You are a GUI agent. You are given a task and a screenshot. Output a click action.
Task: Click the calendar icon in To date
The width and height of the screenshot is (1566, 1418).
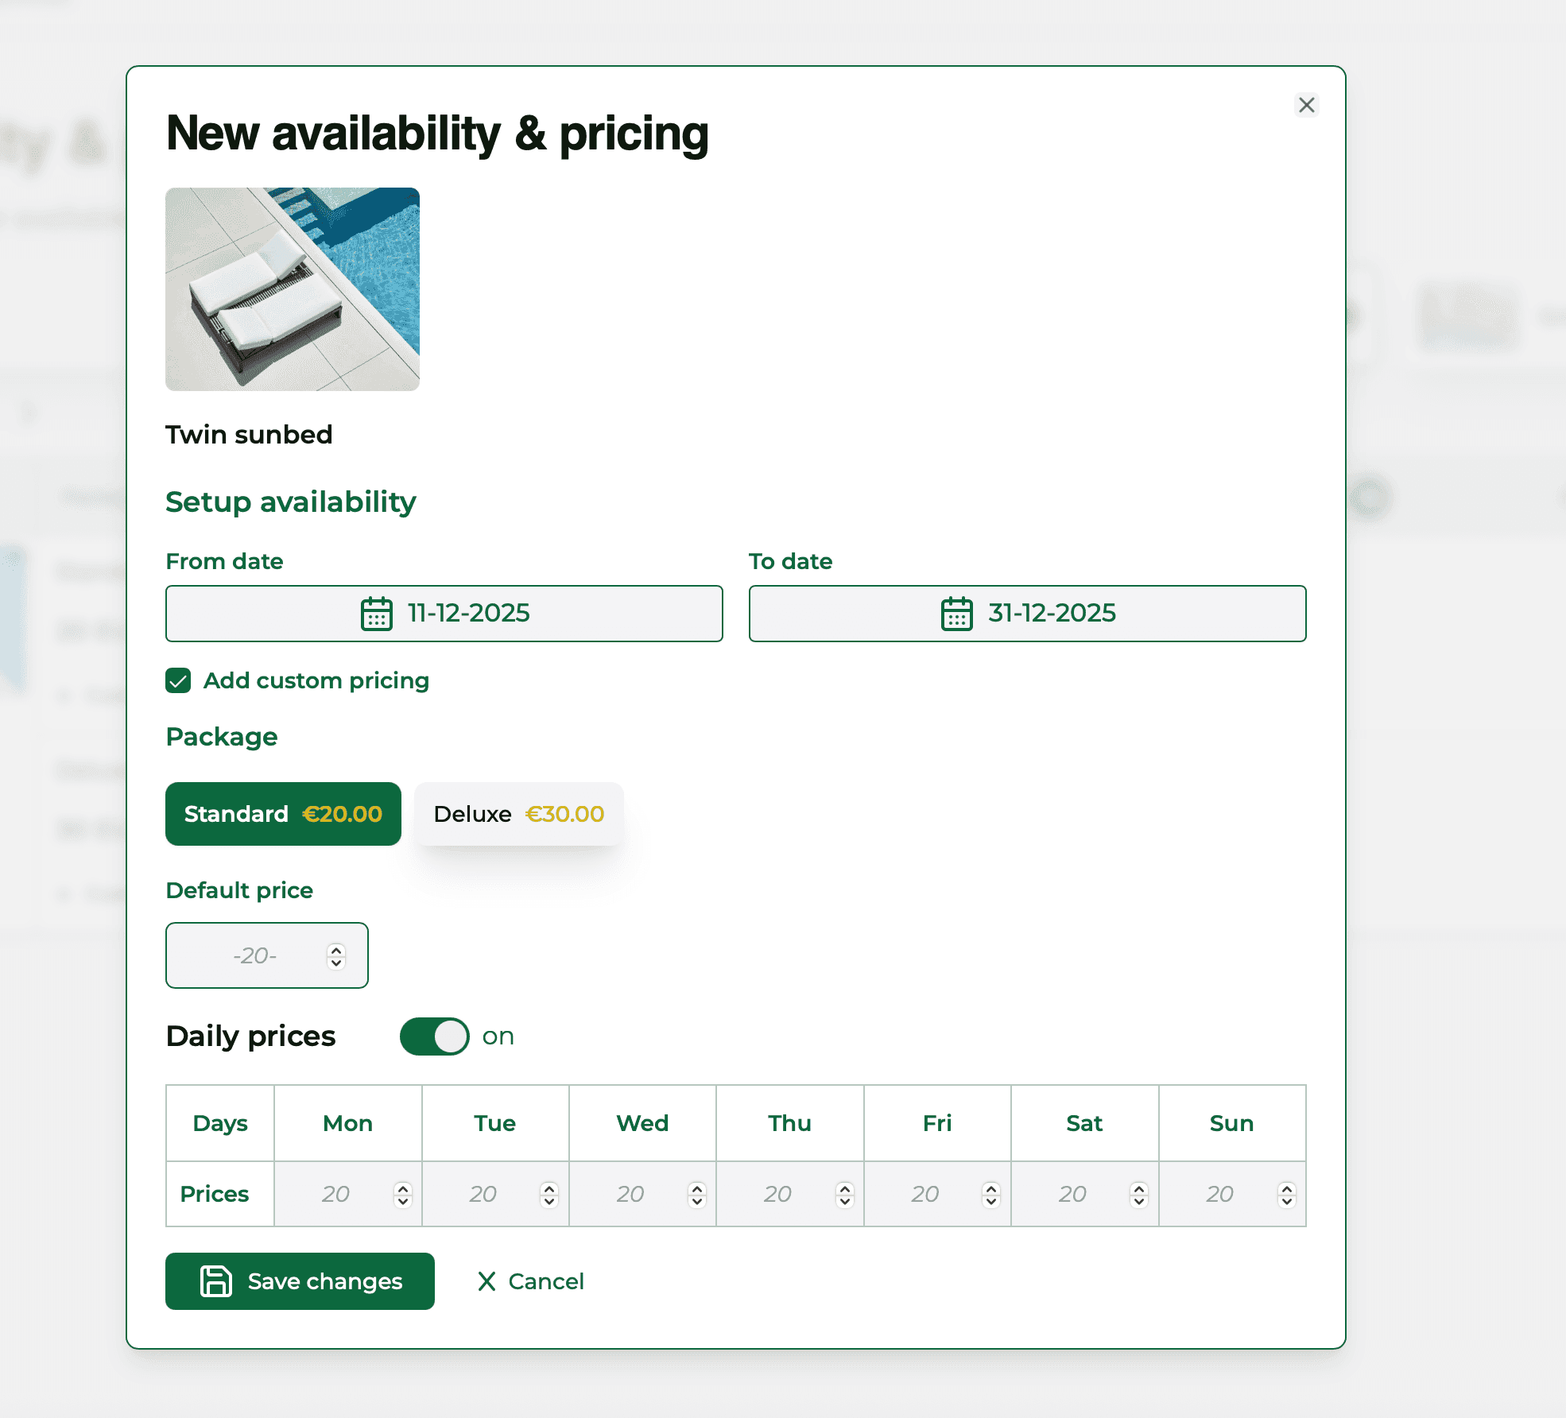pyautogui.click(x=956, y=614)
